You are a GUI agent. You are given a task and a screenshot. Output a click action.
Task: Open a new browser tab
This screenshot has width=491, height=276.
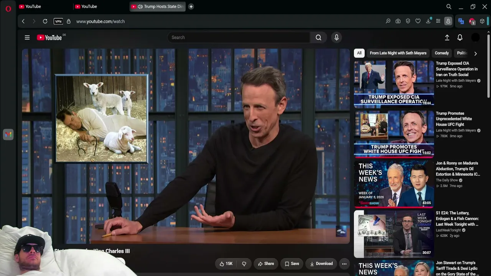(x=191, y=7)
